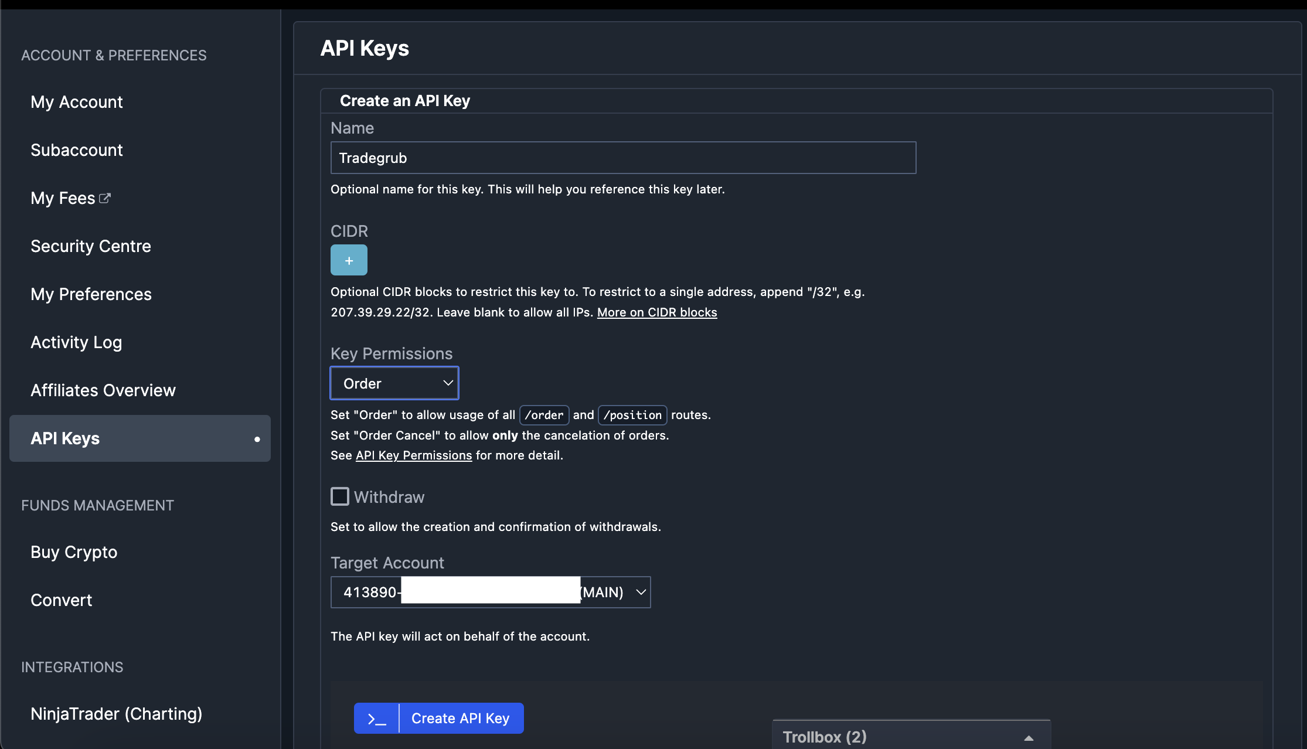Click the Security Centre sidebar icon

(90, 245)
